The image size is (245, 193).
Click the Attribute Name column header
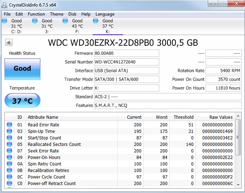coord(71,117)
